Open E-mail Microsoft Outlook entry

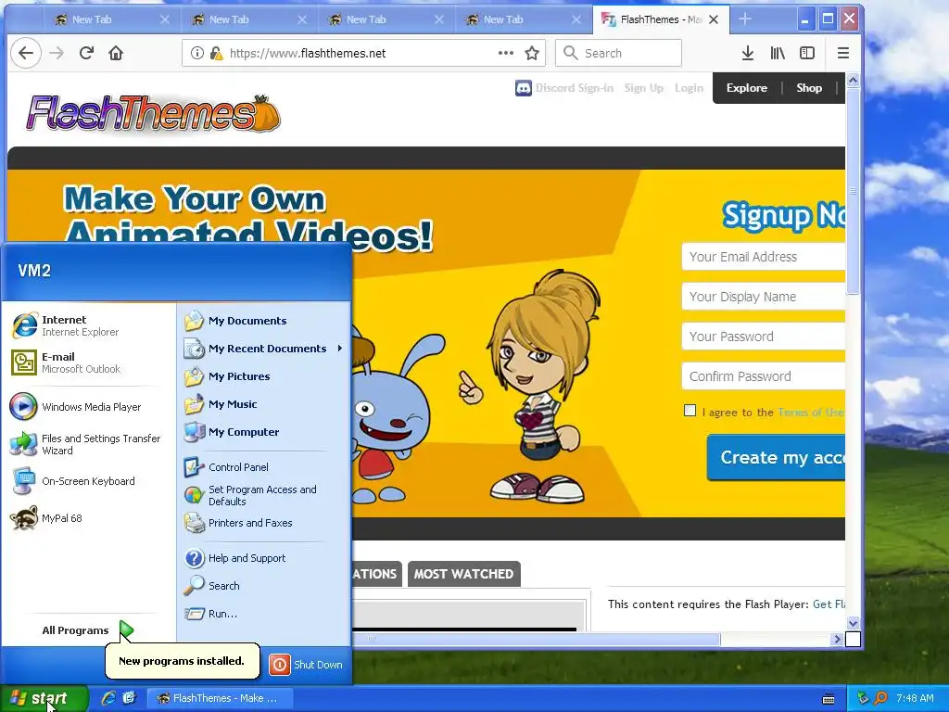[x=88, y=362]
